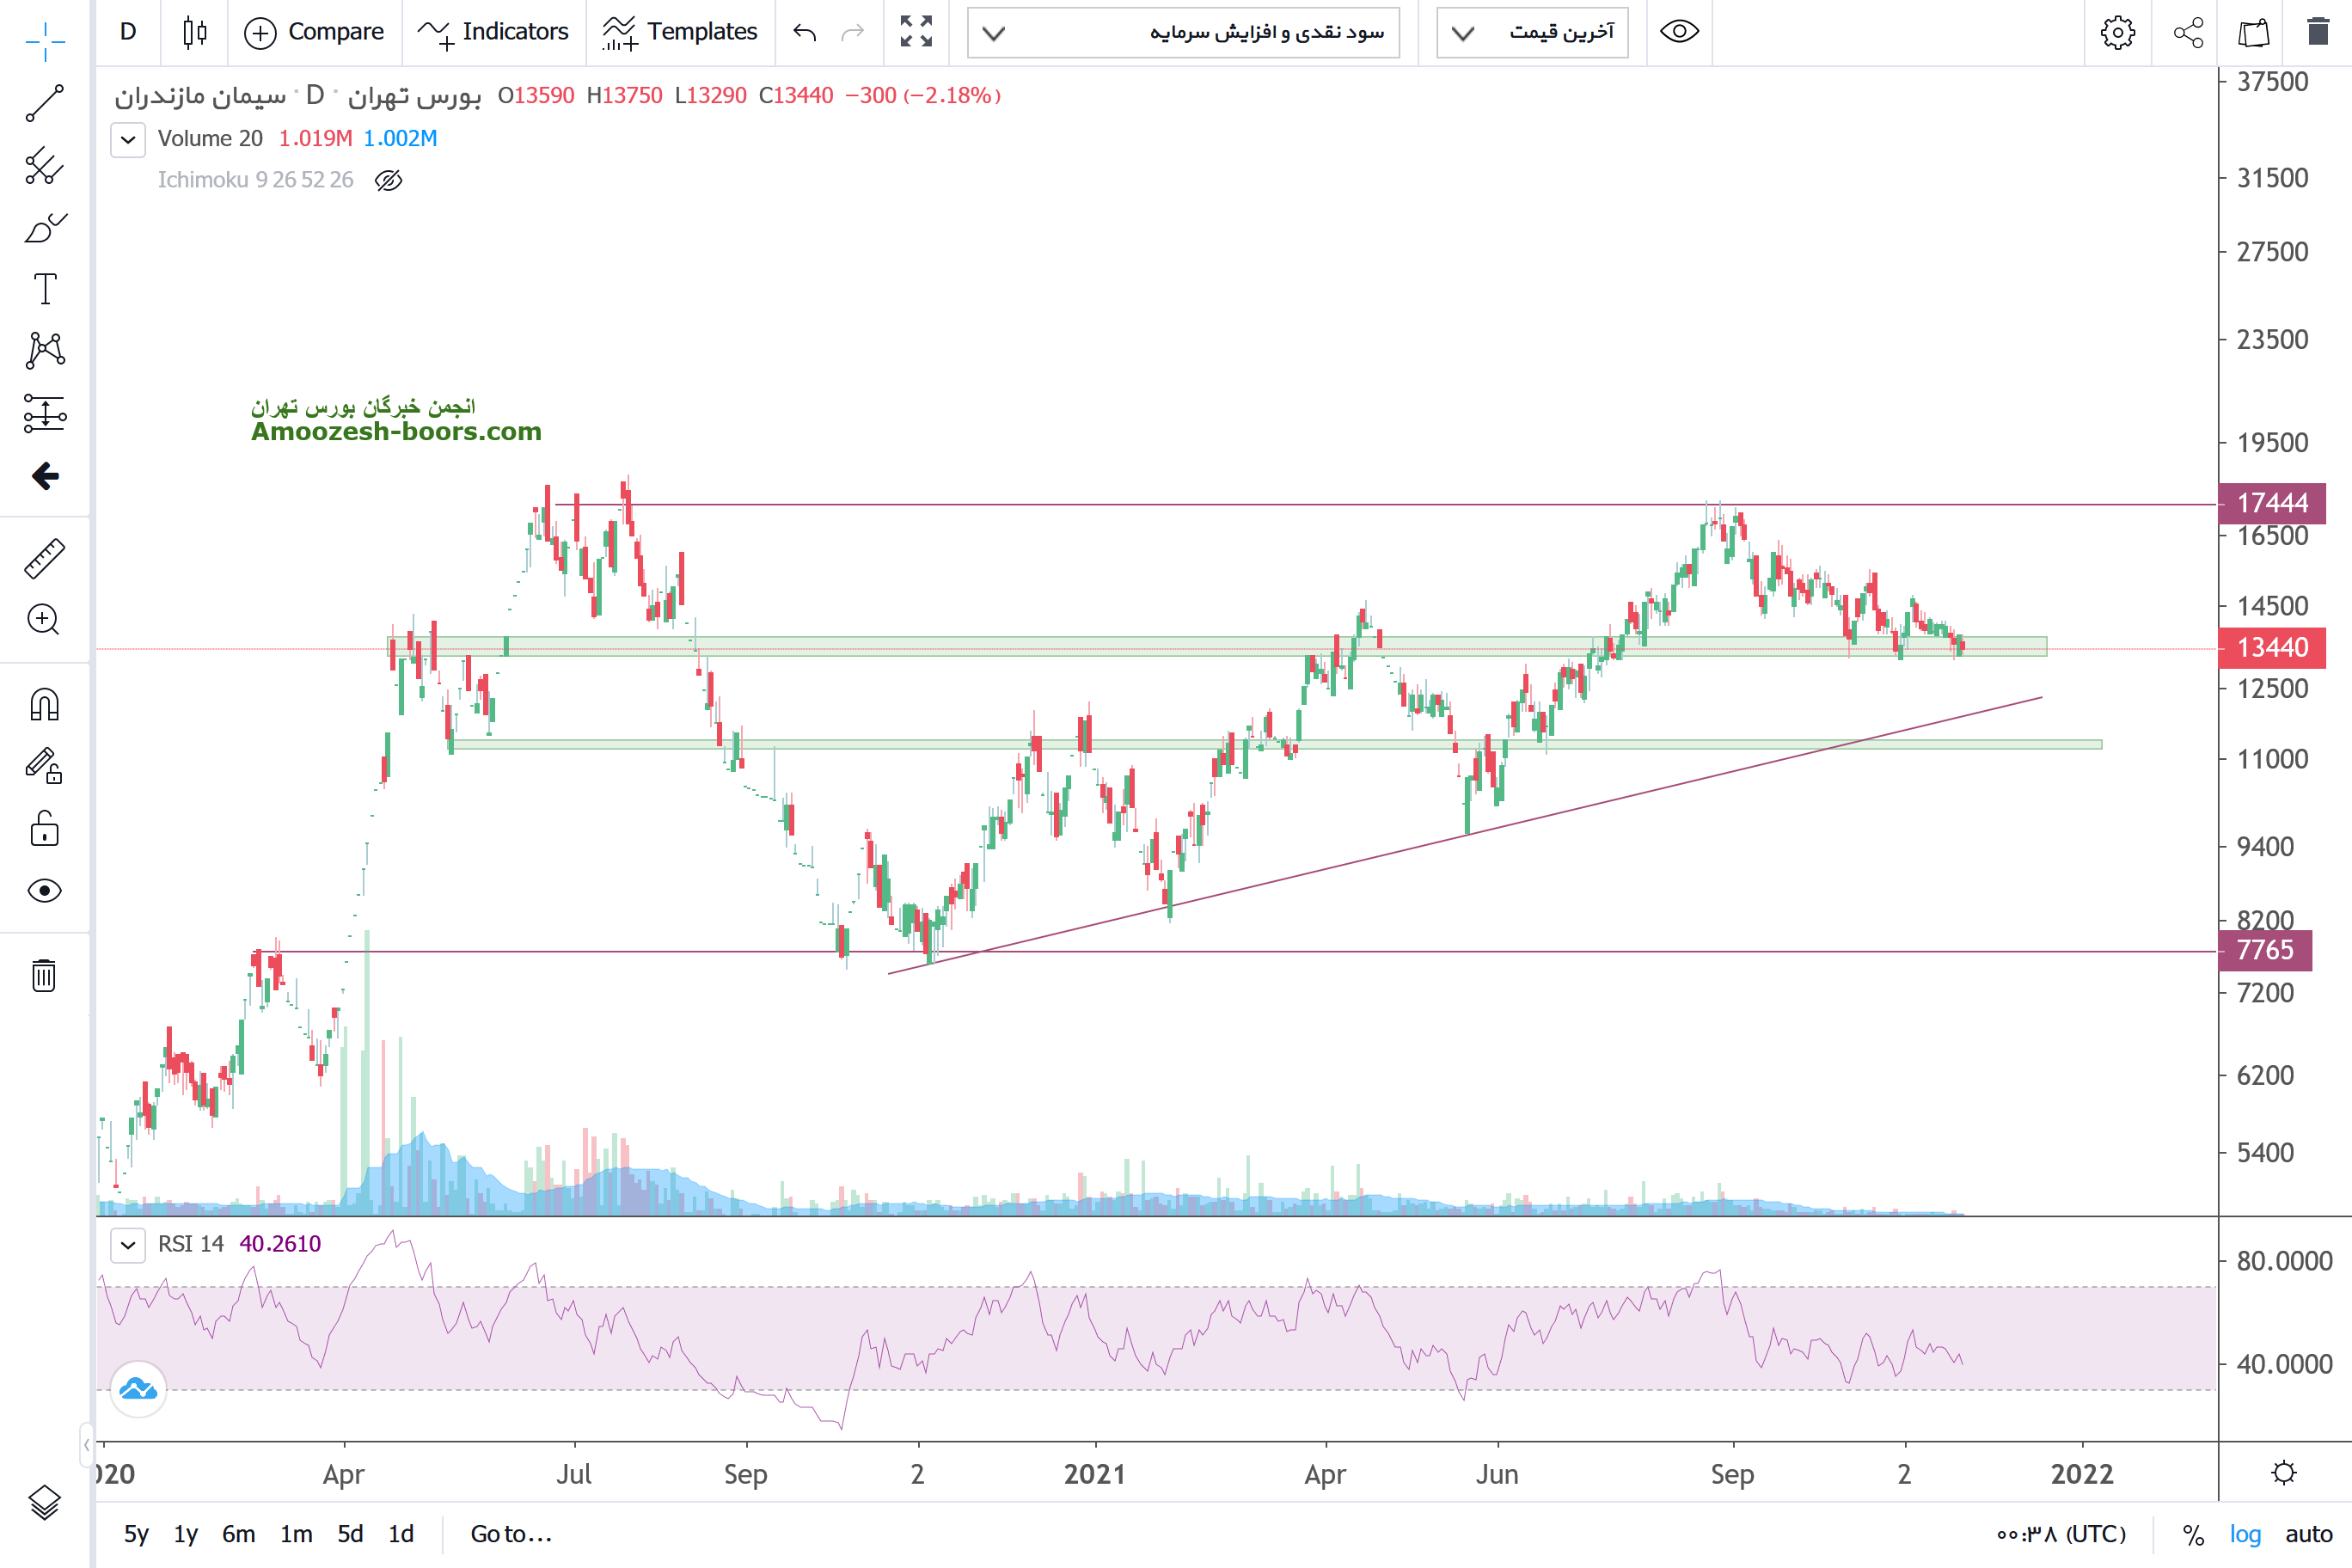This screenshot has width=2352, height=1568.
Task: Click the Go to... date button
Action: coord(511,1534)
